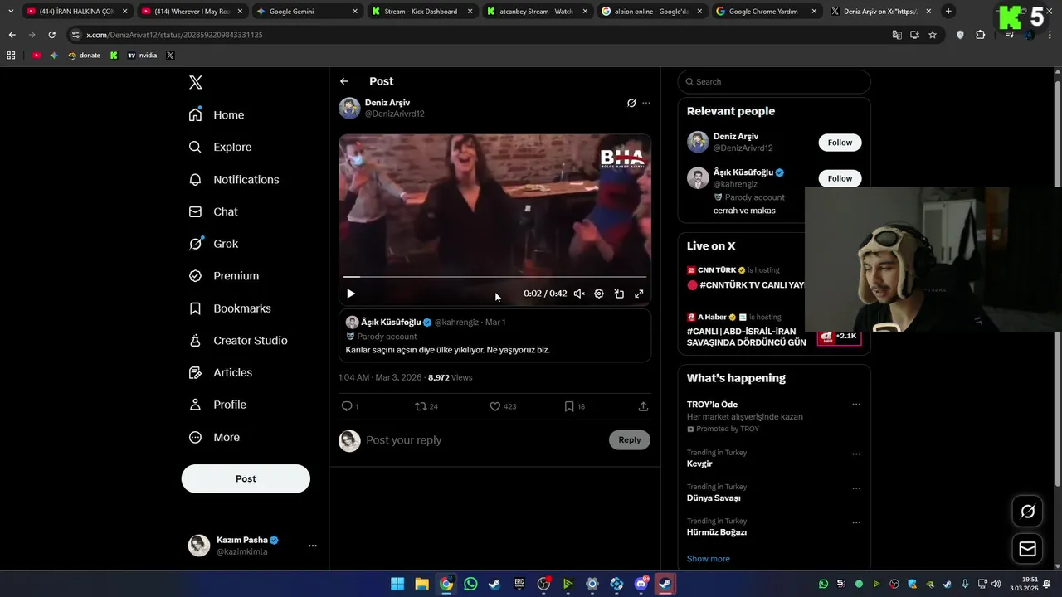Expand the More menu in sidebar
1062x597 pixels.
tap(214, 437)
